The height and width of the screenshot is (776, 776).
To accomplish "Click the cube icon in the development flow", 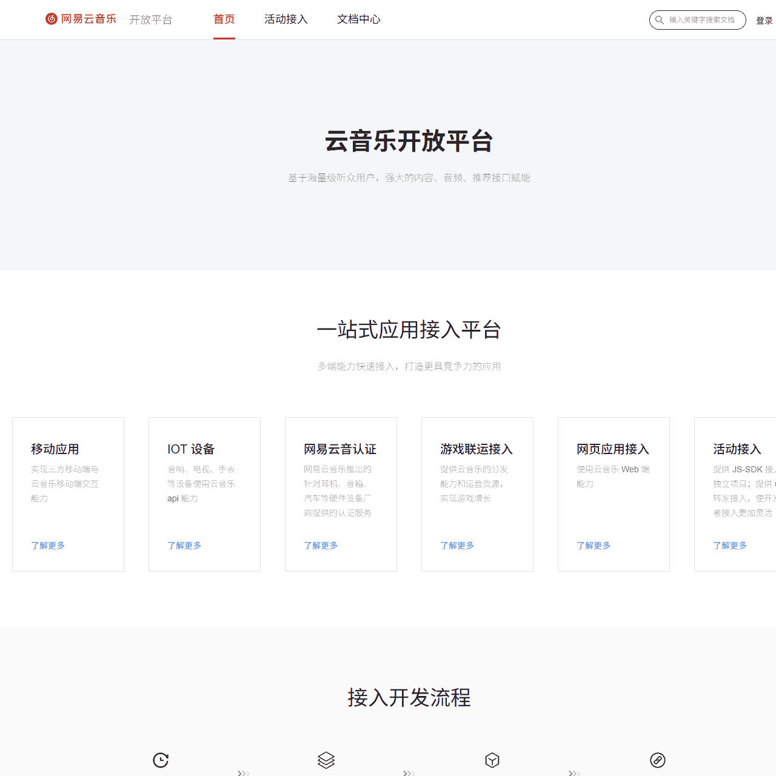I will (492, 760).
